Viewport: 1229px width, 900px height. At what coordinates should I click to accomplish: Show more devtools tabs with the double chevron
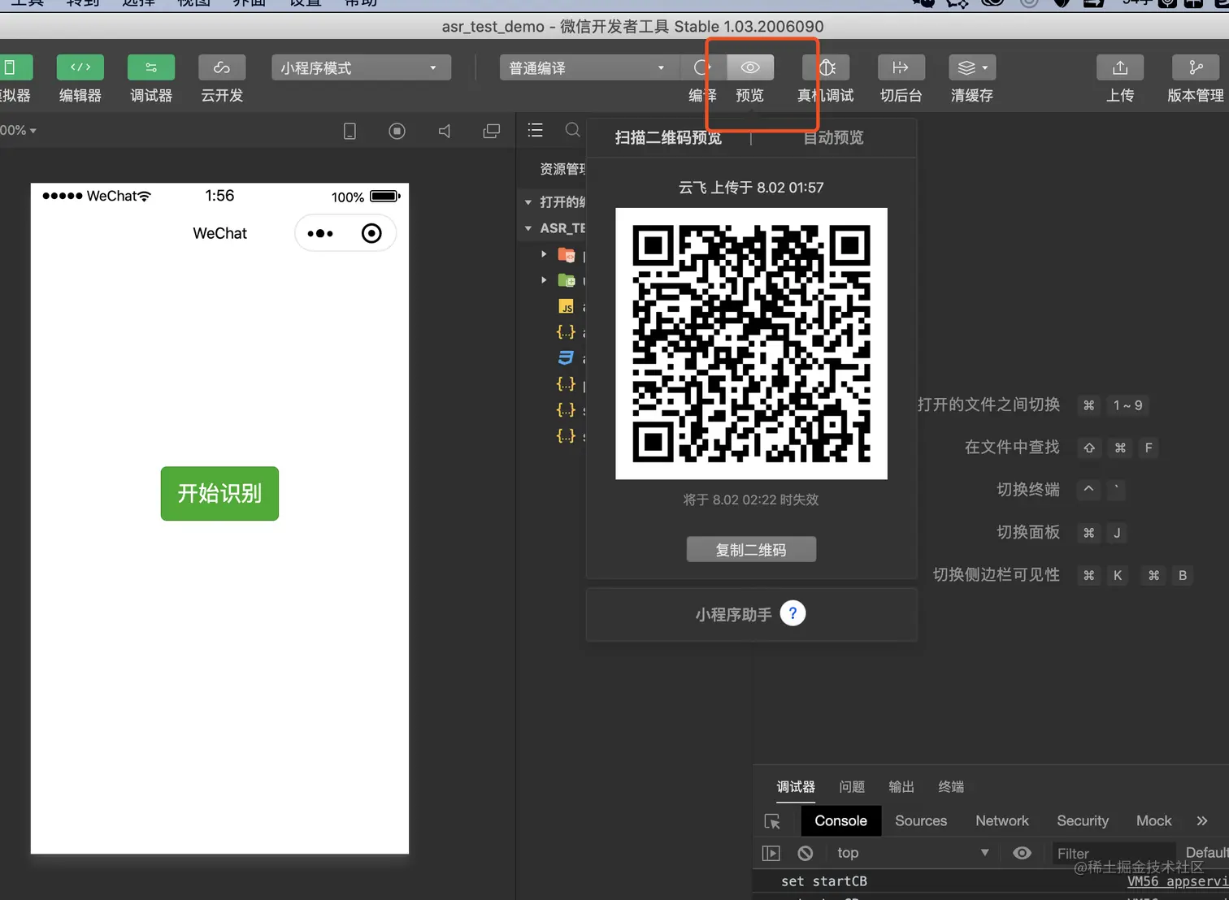1202,821
